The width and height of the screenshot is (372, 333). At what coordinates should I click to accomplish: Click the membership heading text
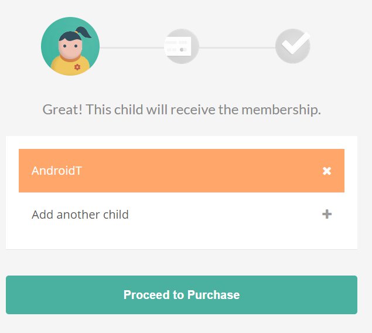click(182, 110)
